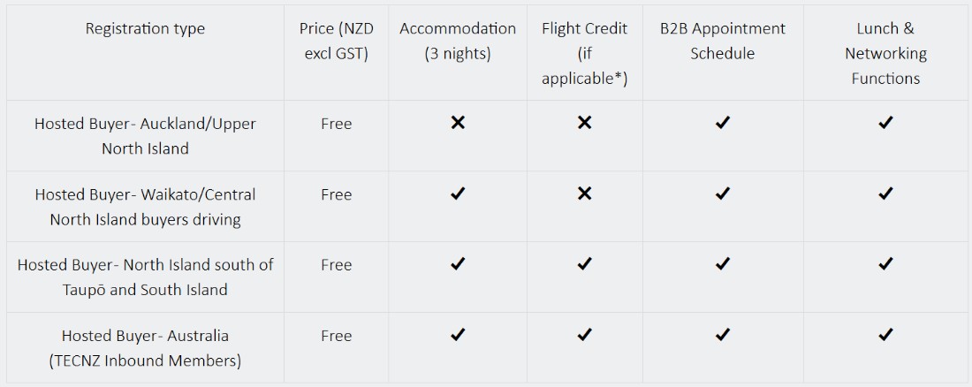Click Accommodation checkmark for Waikato/Central buyers row
Viewport: 972px width, 387px height.
coord(458,193)
